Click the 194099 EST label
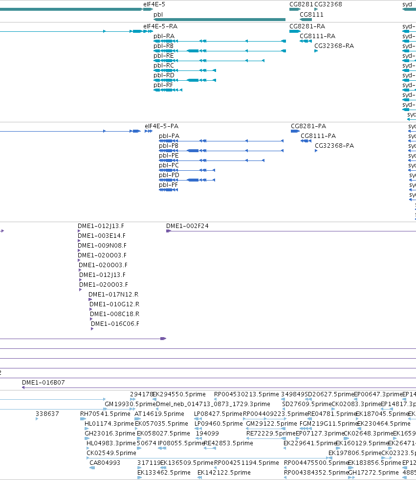Image resolution: width=416 pixels, height=480 pixels. pyautogui.click(x=207, y=434)
